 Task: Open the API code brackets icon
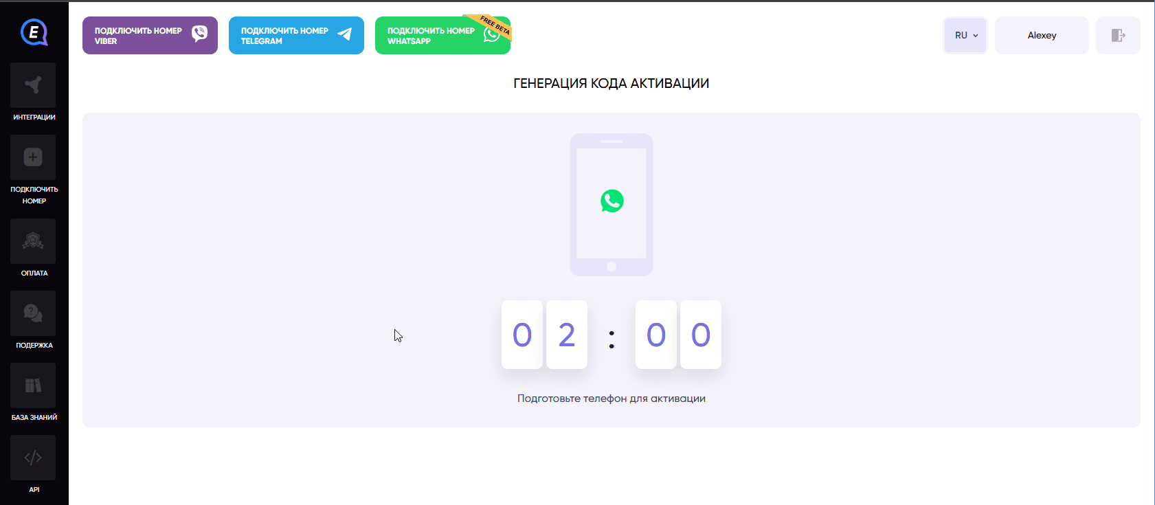coord(33,458)
